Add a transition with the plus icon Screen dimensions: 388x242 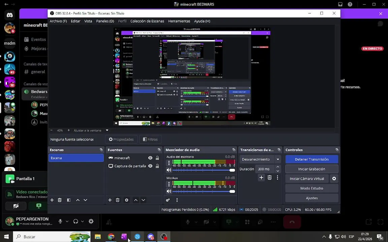tap(261, 177)
